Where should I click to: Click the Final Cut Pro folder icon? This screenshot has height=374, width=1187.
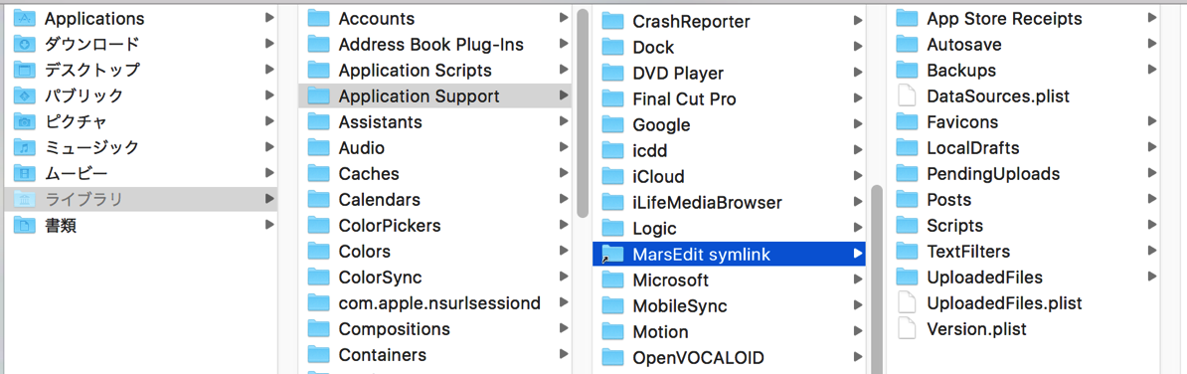[611, 99]
